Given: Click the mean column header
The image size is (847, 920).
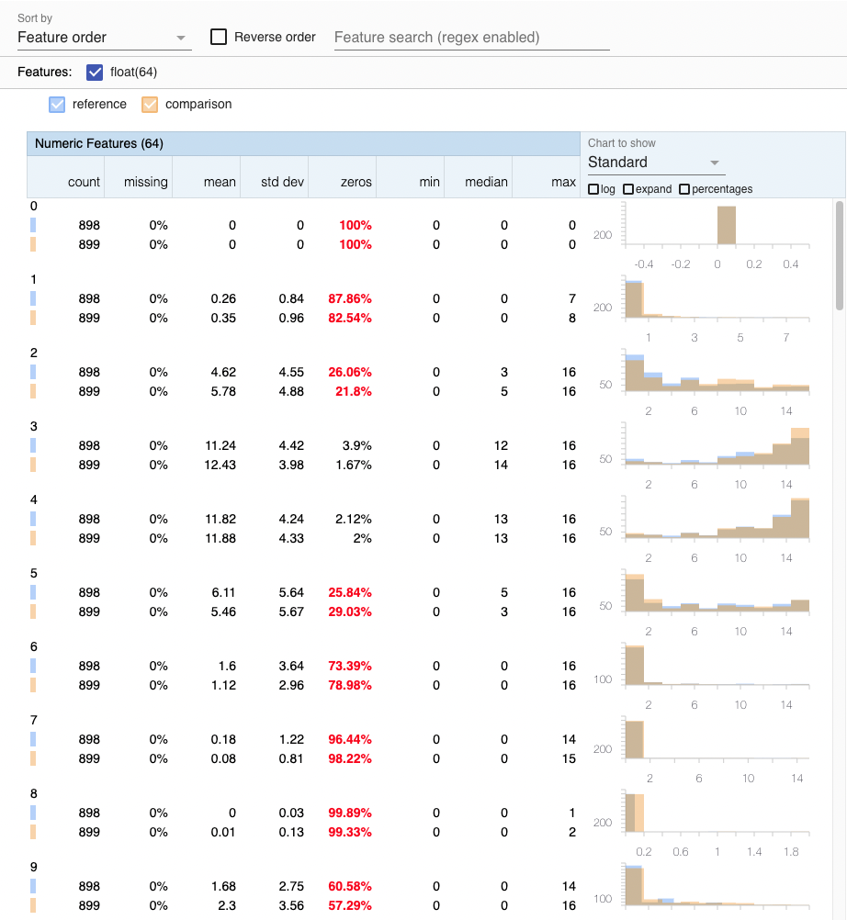Looking at the screenshot, I should pos(220,182).
